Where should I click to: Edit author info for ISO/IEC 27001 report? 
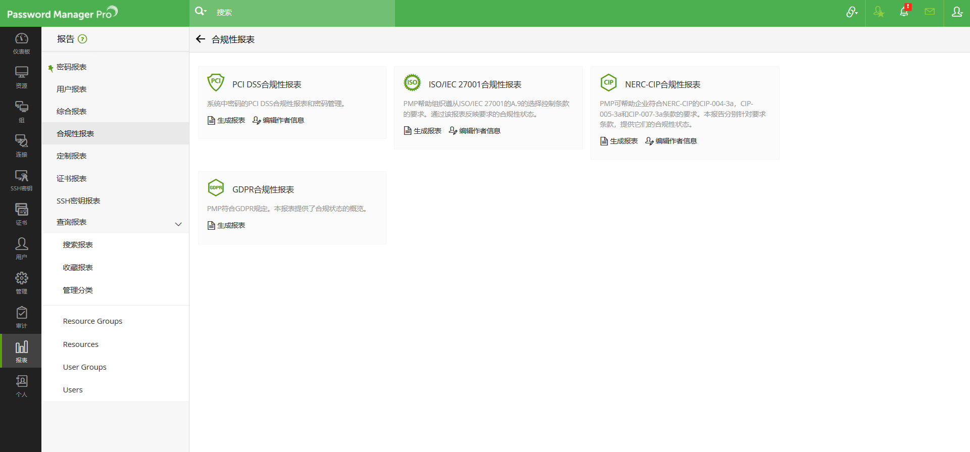click(474, 131)
